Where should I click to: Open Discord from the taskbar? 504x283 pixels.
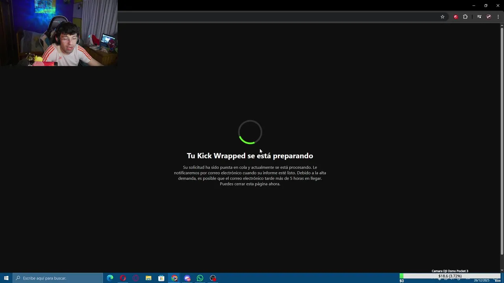(x=187, y=278)
